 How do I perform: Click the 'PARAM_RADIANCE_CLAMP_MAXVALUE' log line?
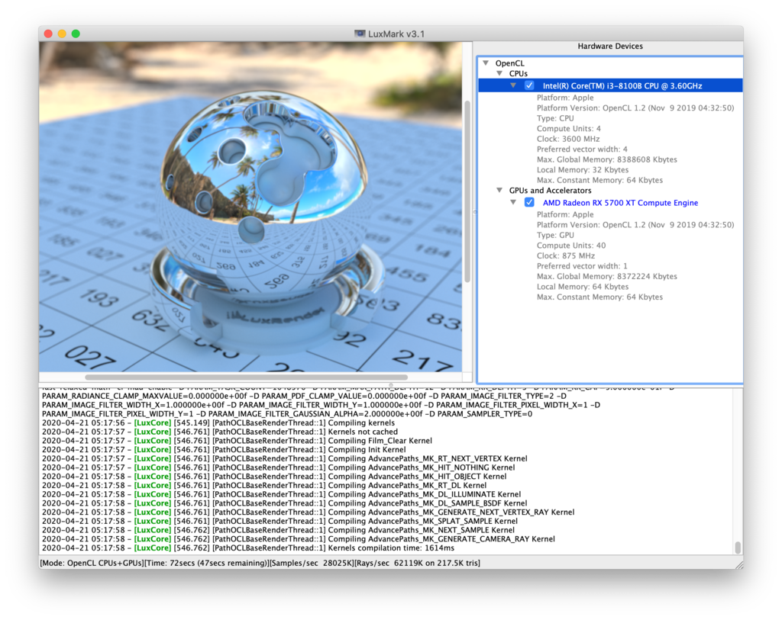[304, 396]
